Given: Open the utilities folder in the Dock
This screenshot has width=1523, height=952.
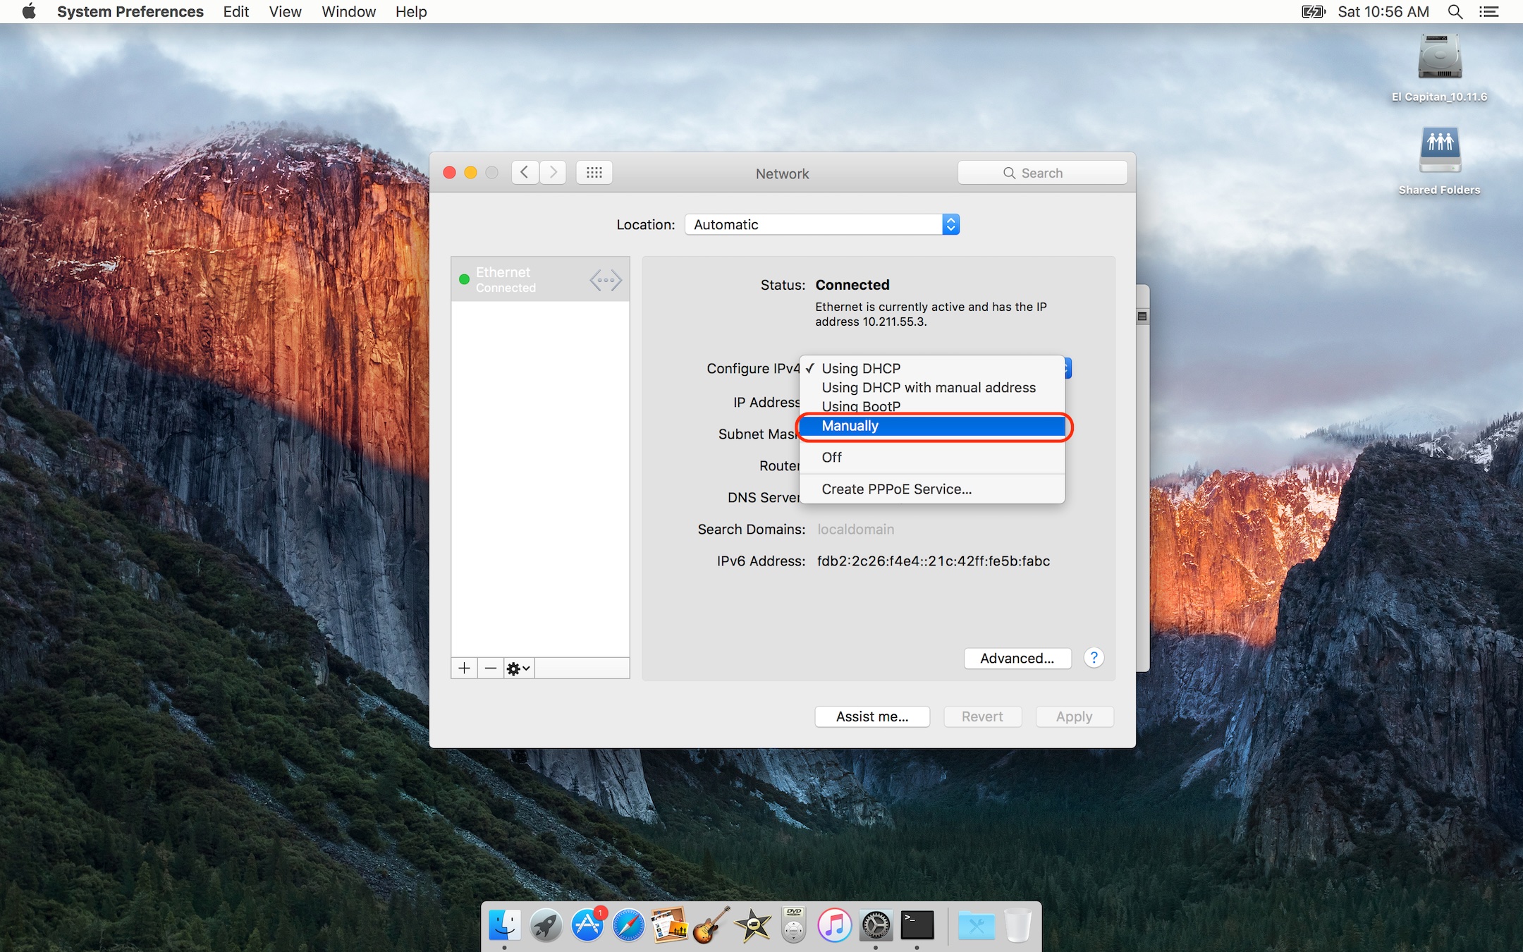Looking at the screenshot, I should click(x=977, y=925).
